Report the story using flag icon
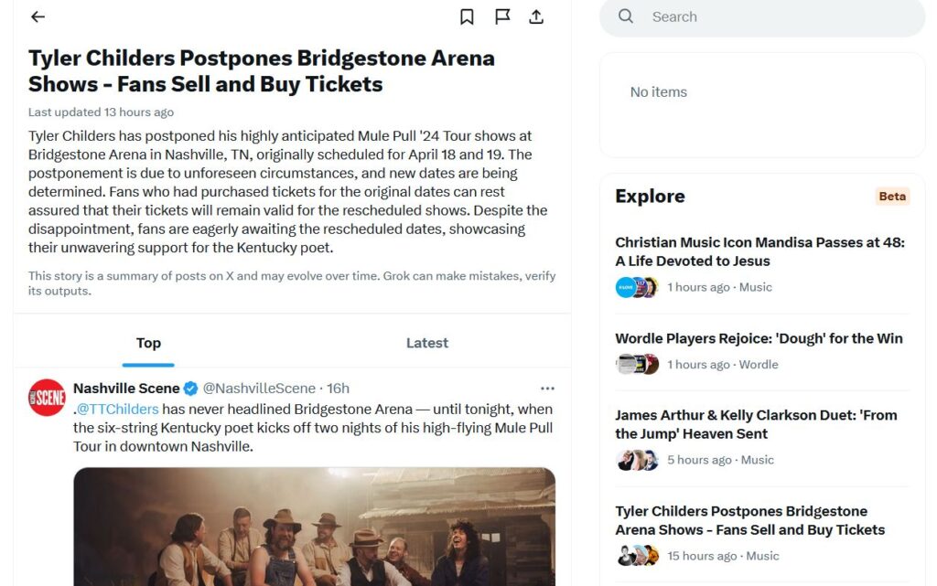The width and height of the screenshot is (937, 586). (x=502, y=16)
